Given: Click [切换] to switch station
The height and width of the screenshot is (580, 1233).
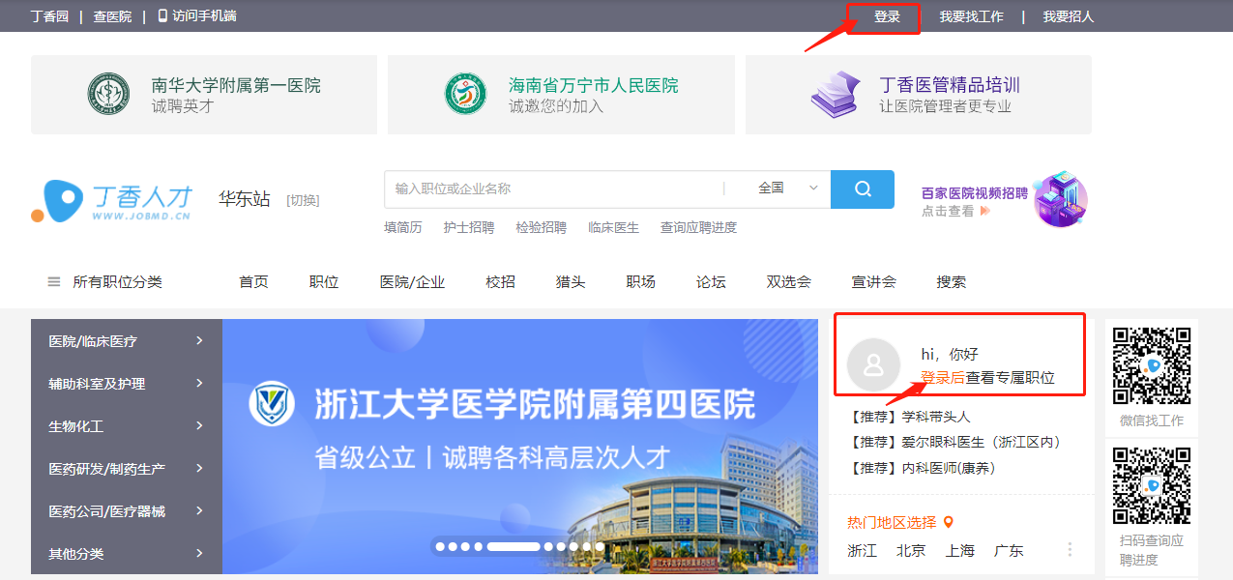Looking at the screenshot, I should tap(303, 200).
